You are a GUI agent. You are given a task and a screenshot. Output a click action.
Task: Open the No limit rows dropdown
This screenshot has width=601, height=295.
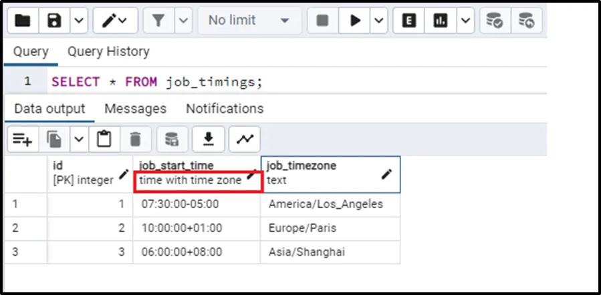pos(247,21)
